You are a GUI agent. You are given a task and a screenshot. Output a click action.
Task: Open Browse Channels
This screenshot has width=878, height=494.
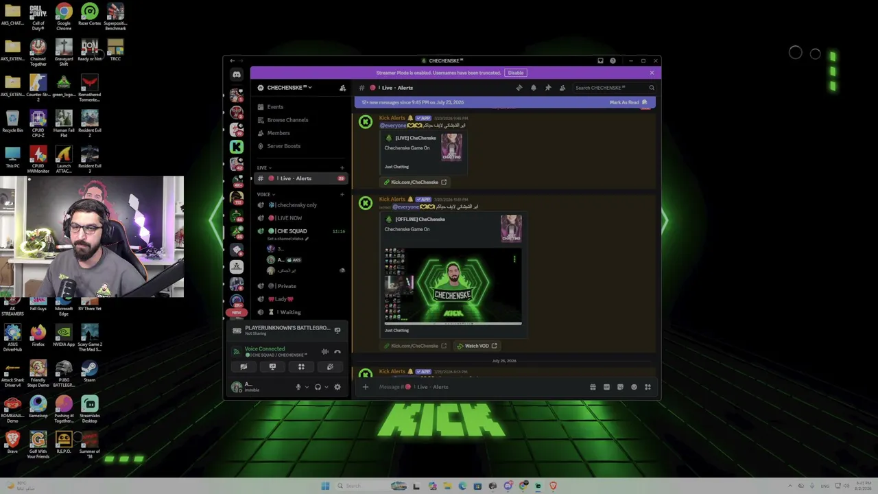click(x=300, y=120)
